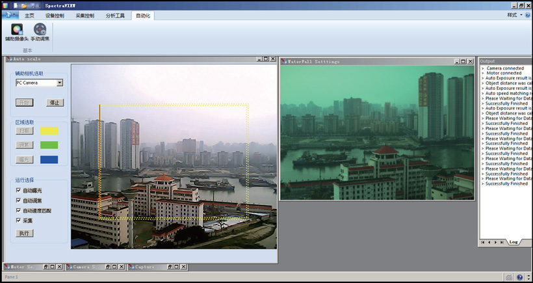Click the open folder icon in quick access toolbar
Image resolution: width=533 pixels, height=283 pixels.
(25, 5)
